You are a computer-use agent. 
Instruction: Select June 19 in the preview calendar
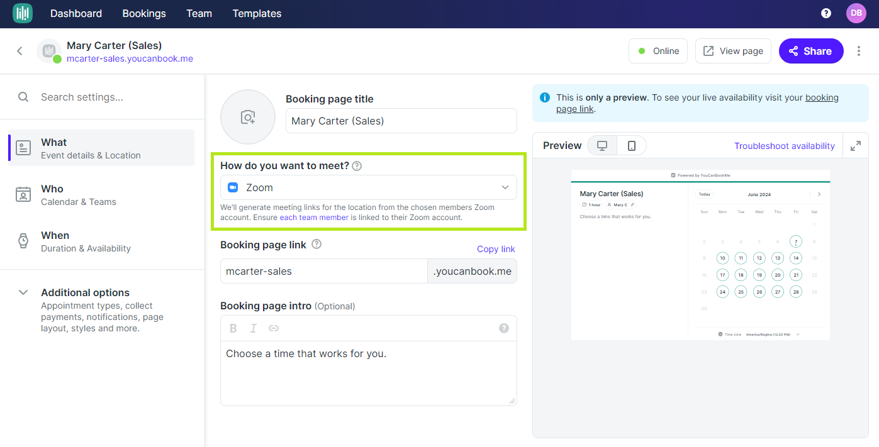point(759,275)
